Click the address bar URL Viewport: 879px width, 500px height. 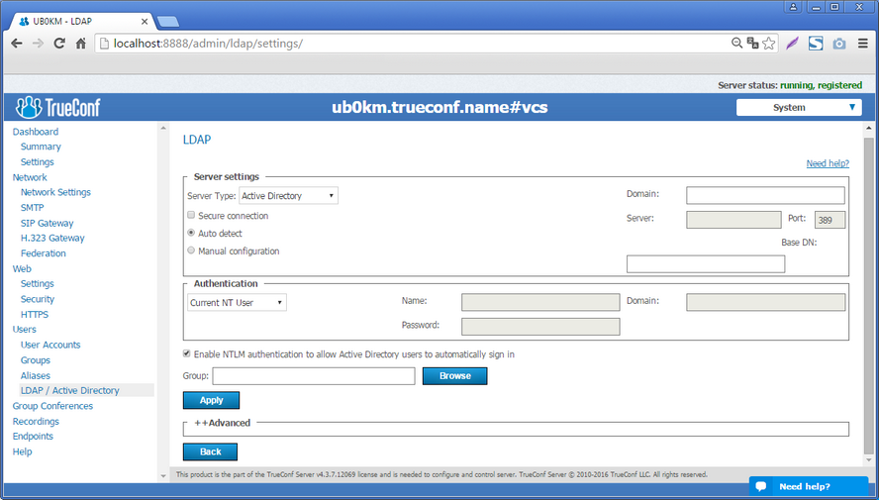coord(208,44)
